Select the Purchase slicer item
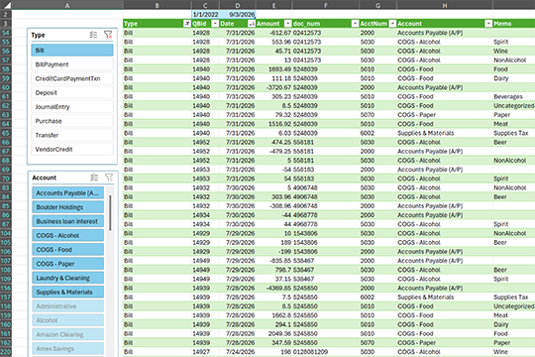 72,121
